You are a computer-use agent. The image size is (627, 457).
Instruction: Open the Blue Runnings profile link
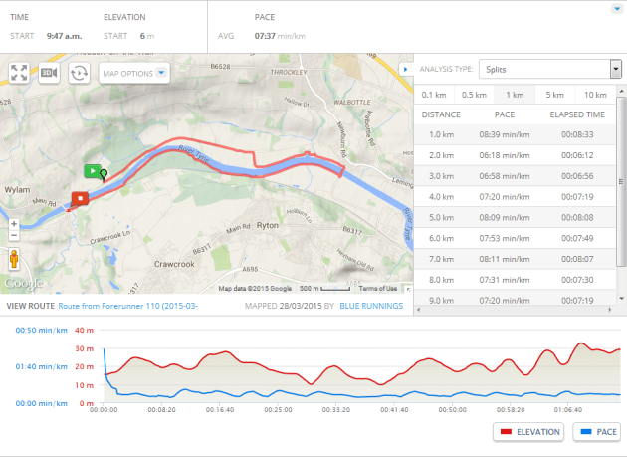point(371,306)
